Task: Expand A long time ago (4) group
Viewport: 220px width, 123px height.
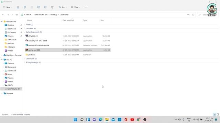Action: tap(25, 62)
